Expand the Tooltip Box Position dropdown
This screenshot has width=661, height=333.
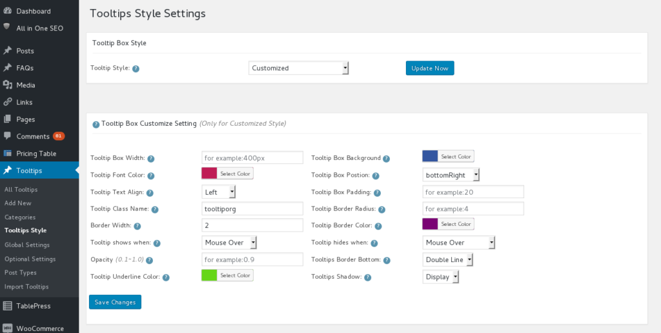pos(451,175)
